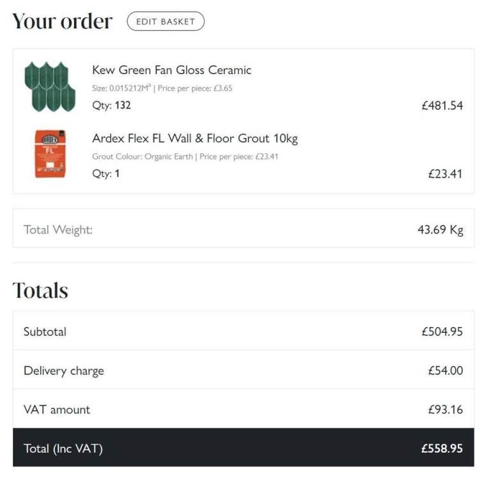This screenshot has height=481, width=491.
Task: Click the £54.00 delivery amount
Action: tap(445, 370)
